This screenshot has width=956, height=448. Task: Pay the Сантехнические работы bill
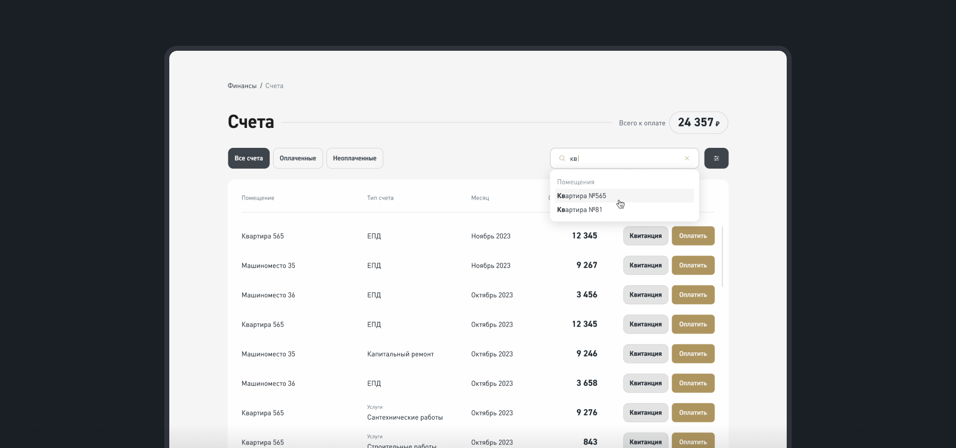pyautogui.click(x=693, y=413)
